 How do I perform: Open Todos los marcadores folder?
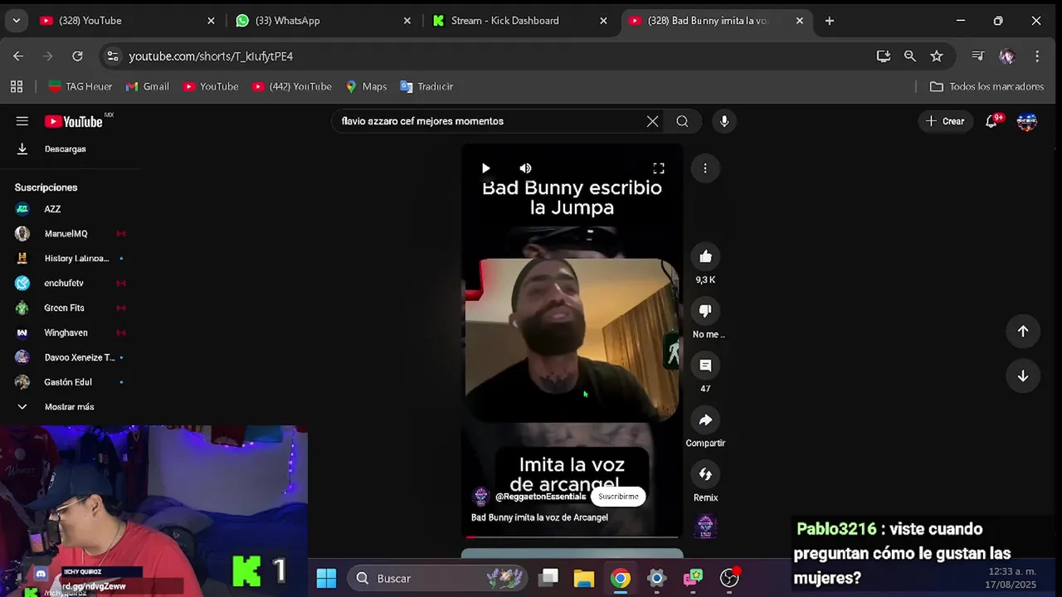coord(986,86)
